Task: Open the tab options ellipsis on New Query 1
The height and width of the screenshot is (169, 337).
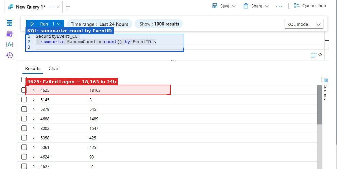Action: coord(52,7)
